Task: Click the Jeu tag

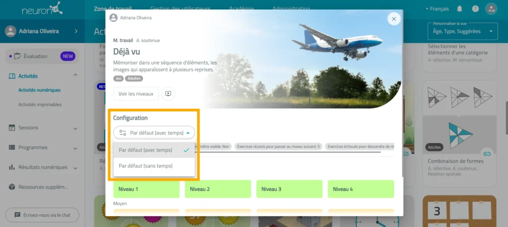Action: point(119,79)
